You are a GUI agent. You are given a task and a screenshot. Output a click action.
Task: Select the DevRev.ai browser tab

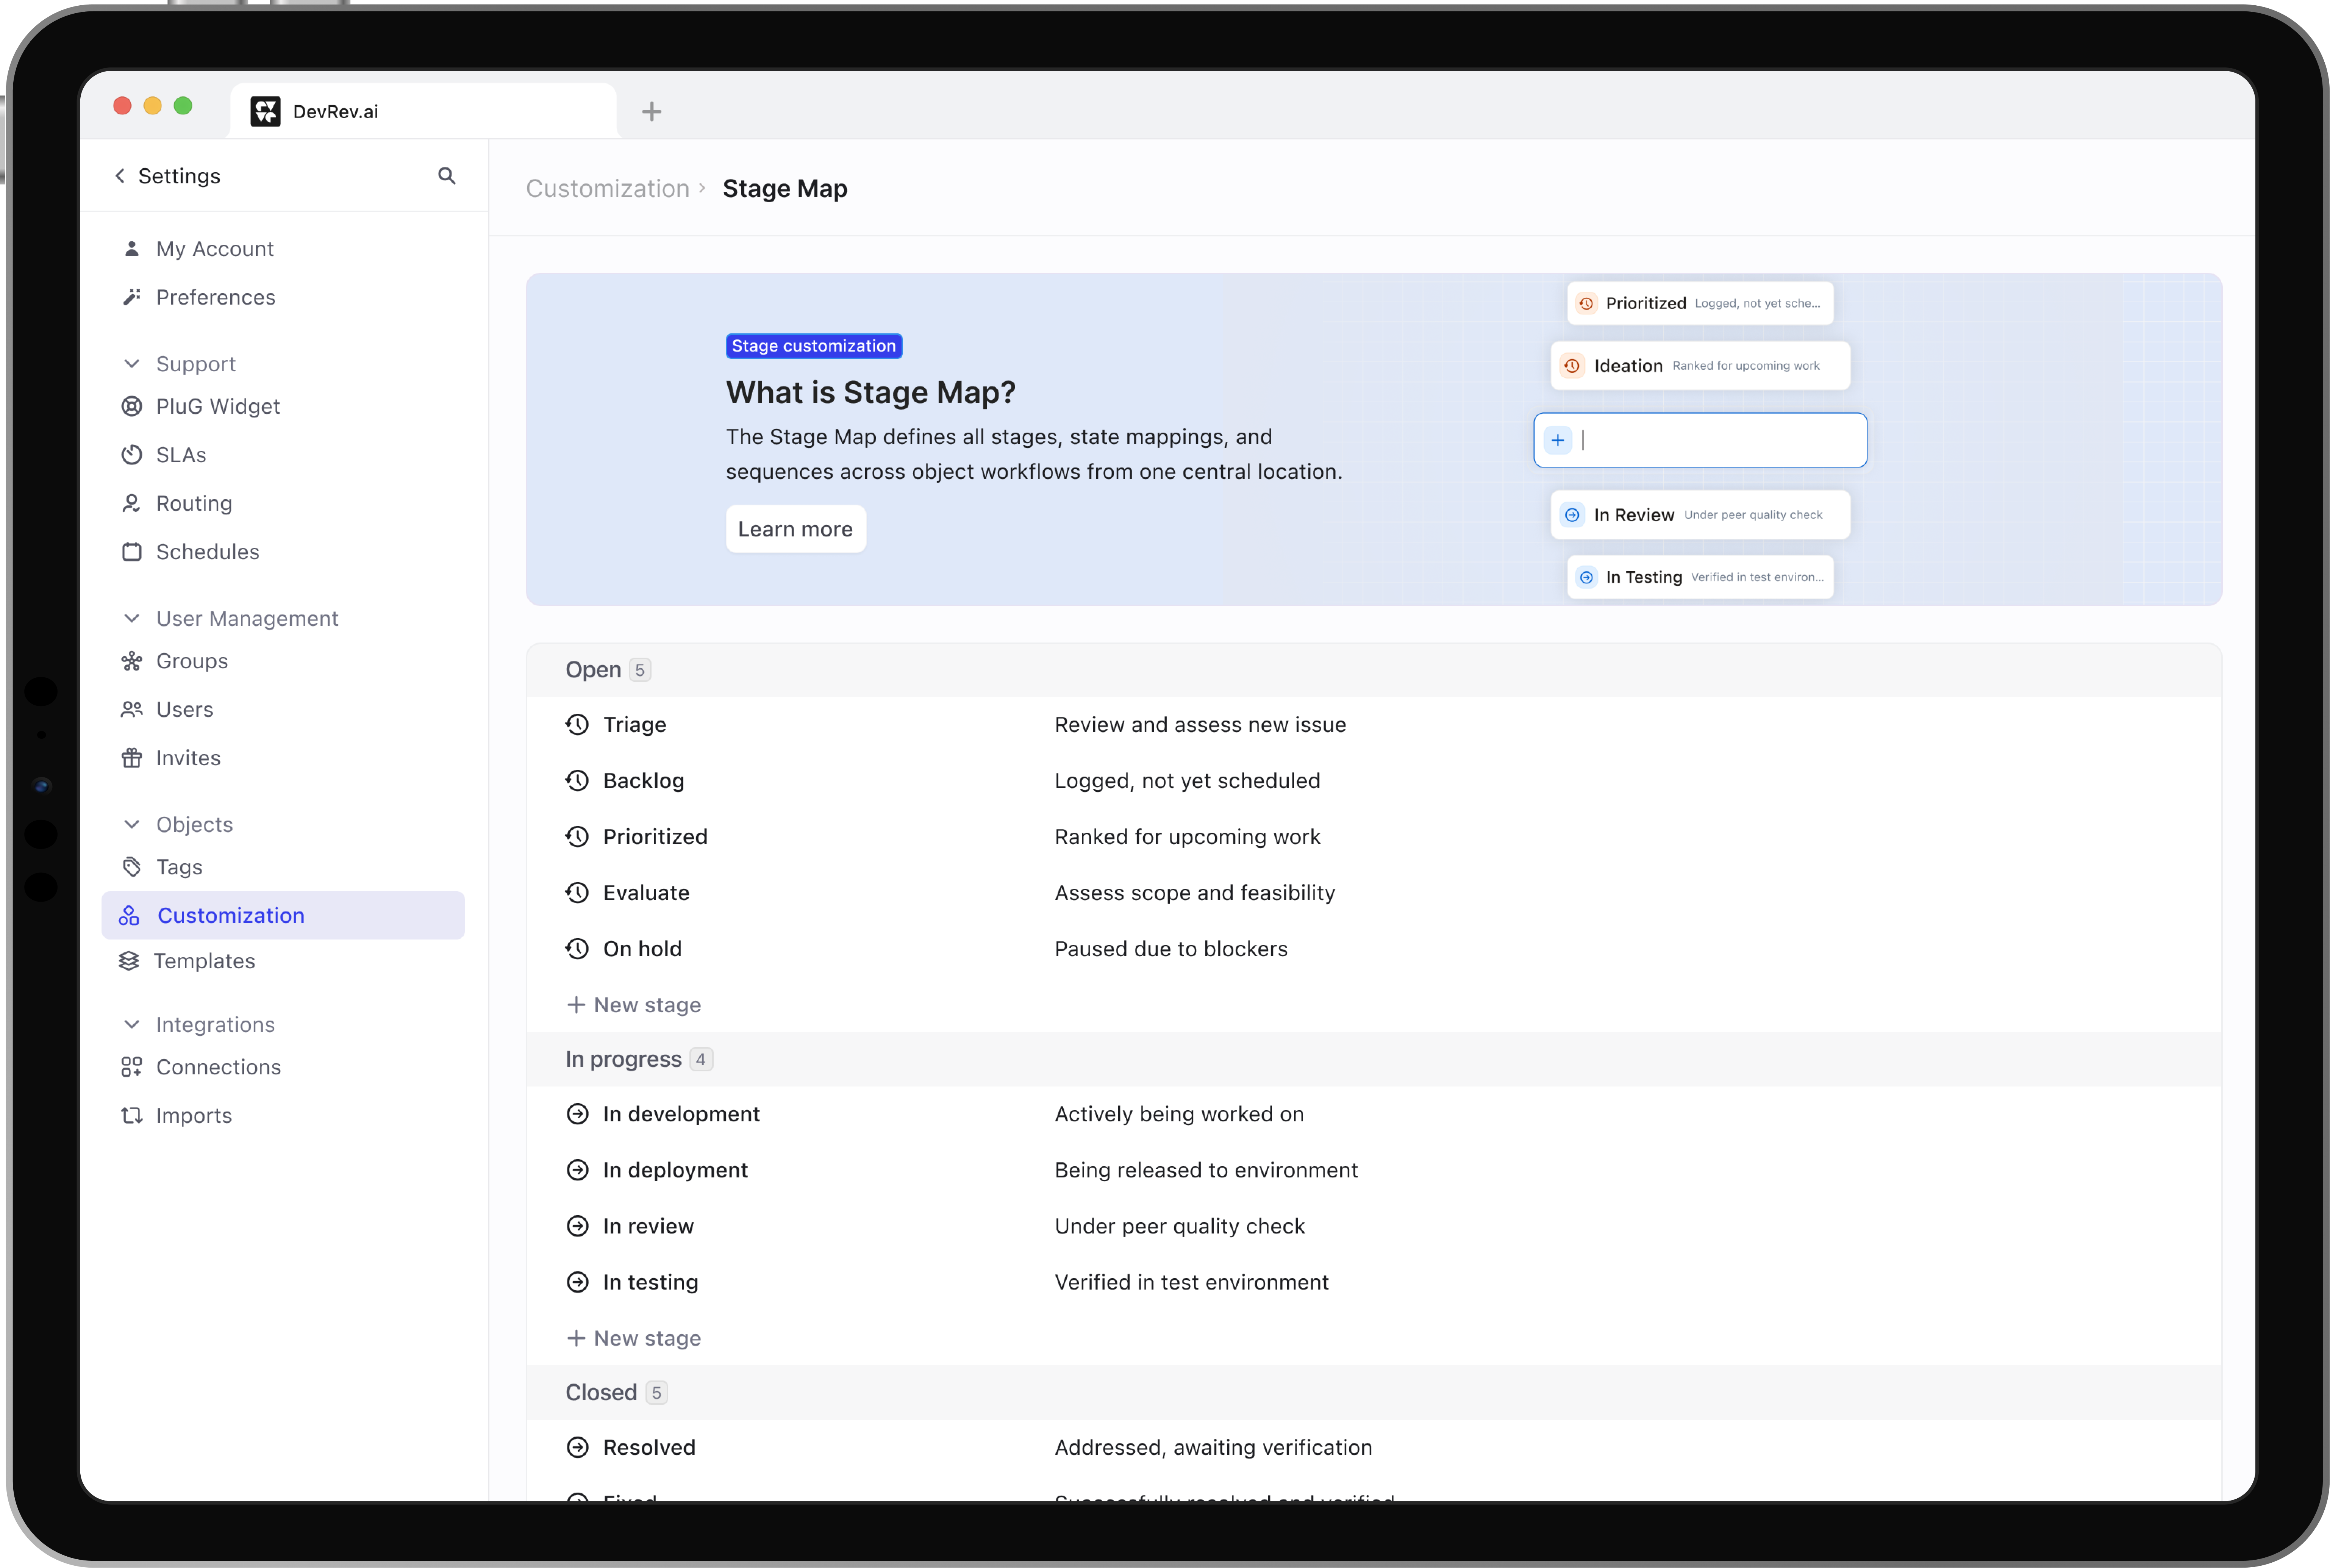tap(423, 111)
